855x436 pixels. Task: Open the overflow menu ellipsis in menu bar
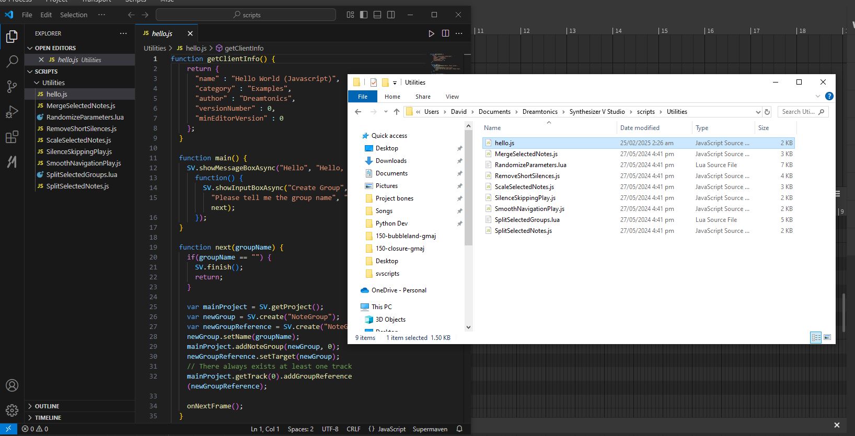(x=101, y=15)
